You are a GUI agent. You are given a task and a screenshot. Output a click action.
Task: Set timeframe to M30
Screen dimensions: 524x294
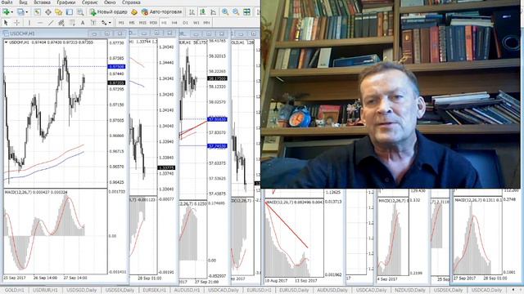pyautogui.click(x=153, y=23)
